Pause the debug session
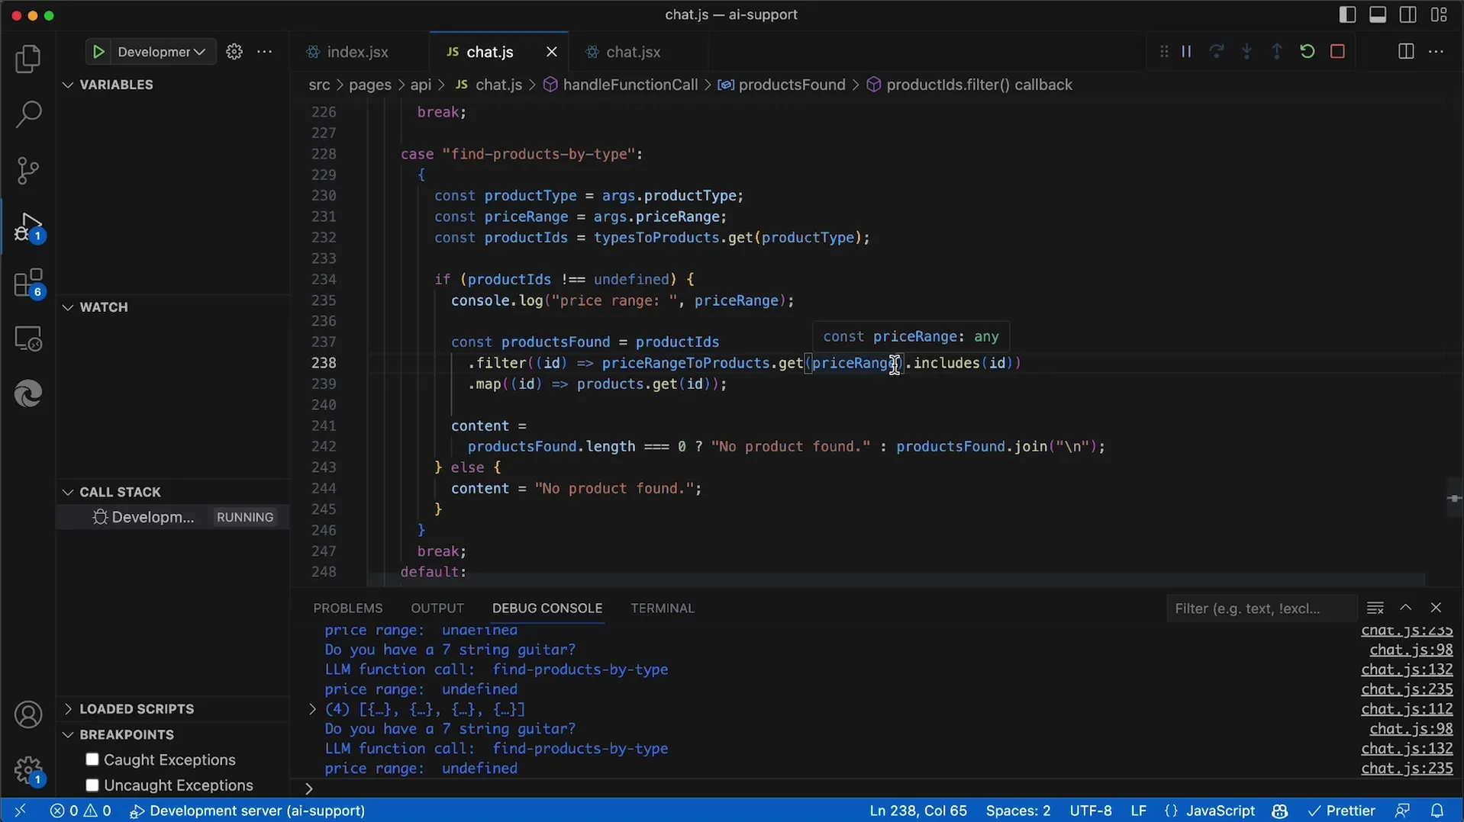This screenshot has height=822, width=1464. (x=1186, y=52)
